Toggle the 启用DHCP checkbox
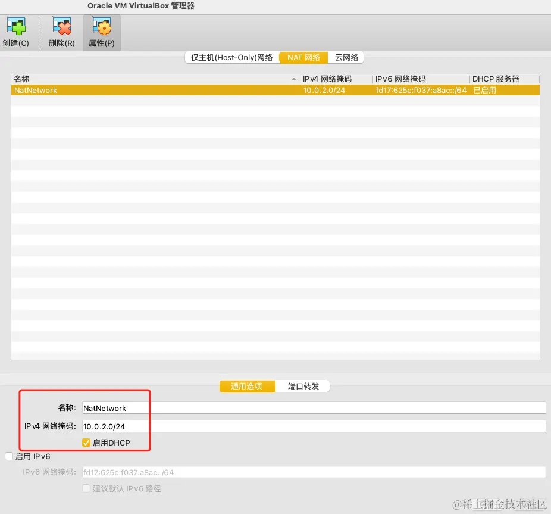This screenshot has width=551, height=514. (86, 443)
